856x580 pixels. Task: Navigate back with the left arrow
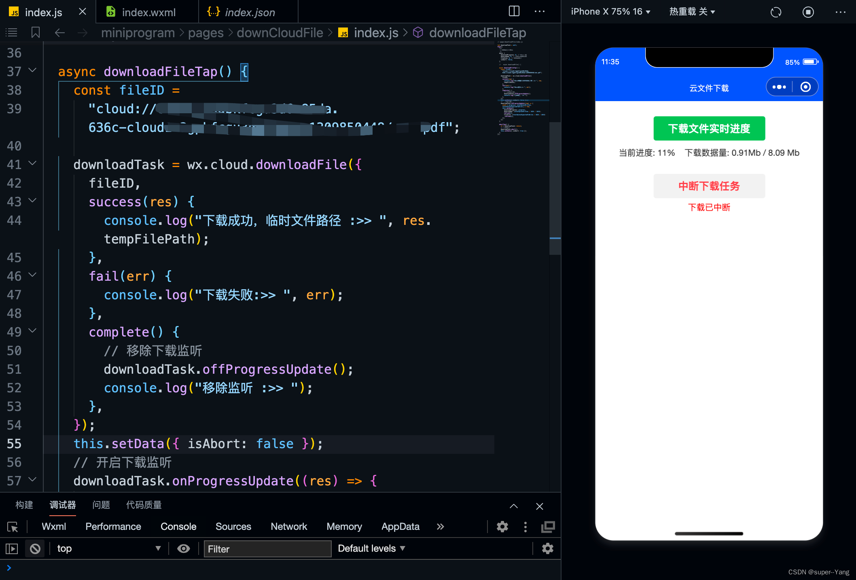point(60,32)
